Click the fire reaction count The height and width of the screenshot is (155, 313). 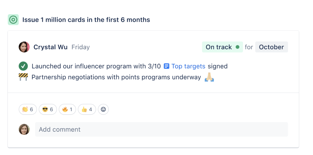(71, 109)
